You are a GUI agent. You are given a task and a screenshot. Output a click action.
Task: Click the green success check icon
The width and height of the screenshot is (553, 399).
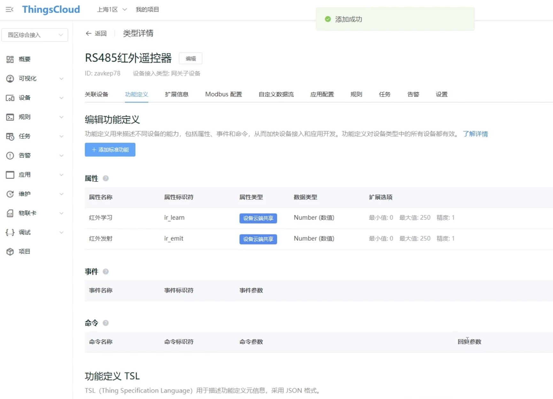[x=328, y=19]
